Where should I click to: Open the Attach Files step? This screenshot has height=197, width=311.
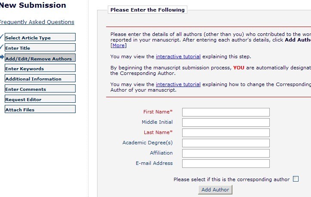(40, 110)
